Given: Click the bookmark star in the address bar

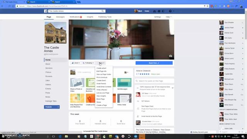Looking at the screenshot, I should [208, 6].
